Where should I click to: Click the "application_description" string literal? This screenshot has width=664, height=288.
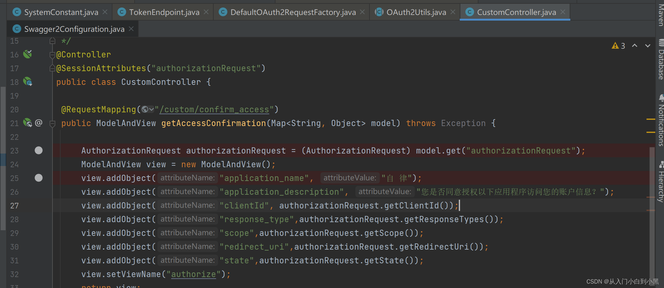tap(281, 192)
